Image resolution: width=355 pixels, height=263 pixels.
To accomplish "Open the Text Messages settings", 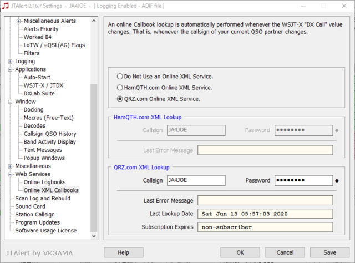I will (x=43, y=150).
